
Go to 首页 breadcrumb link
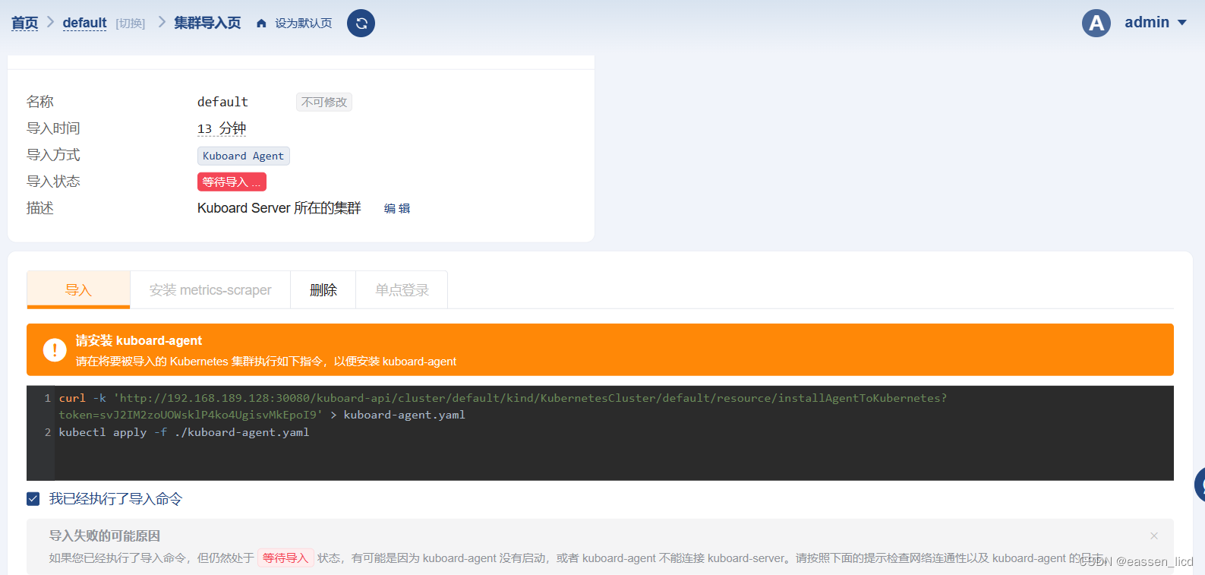(24, 23)
